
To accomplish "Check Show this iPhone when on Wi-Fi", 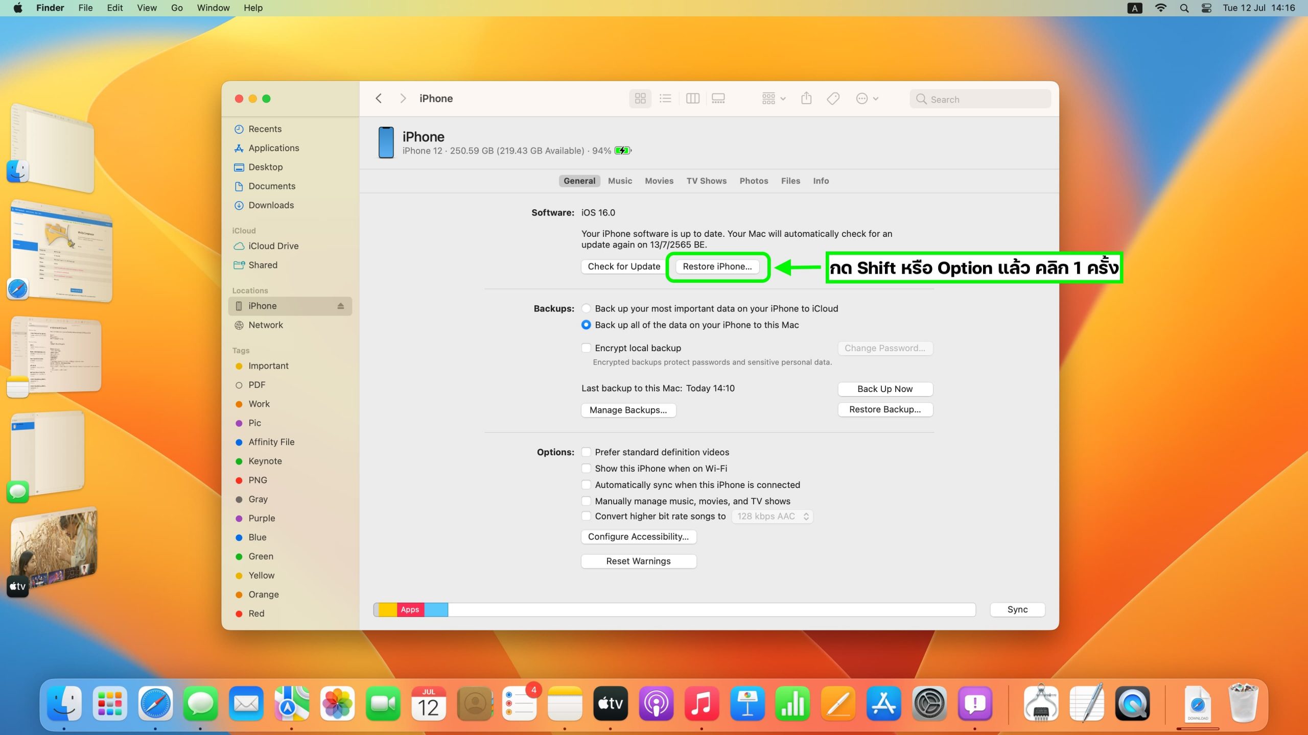I will coord(587,469).
